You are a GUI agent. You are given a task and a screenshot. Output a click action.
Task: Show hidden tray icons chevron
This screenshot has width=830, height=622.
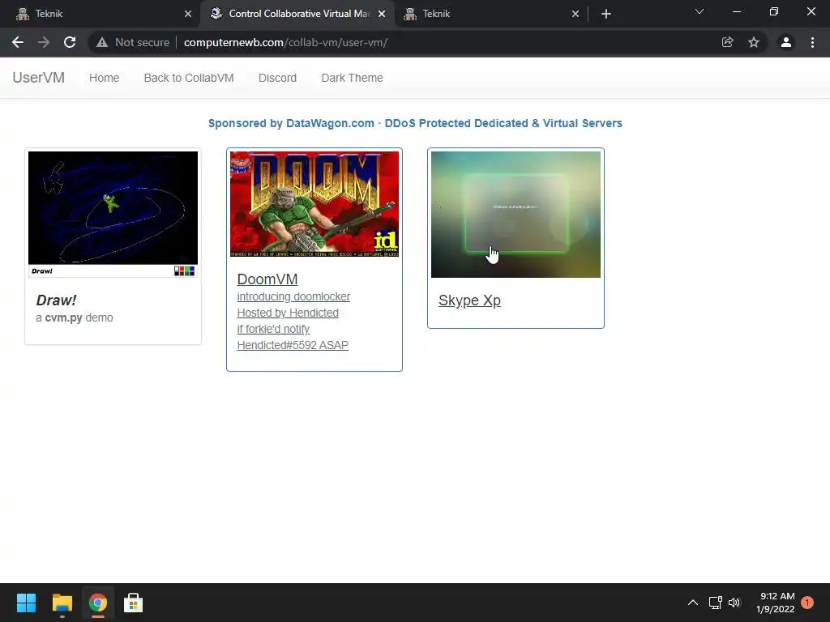click(x=692, y=603)
